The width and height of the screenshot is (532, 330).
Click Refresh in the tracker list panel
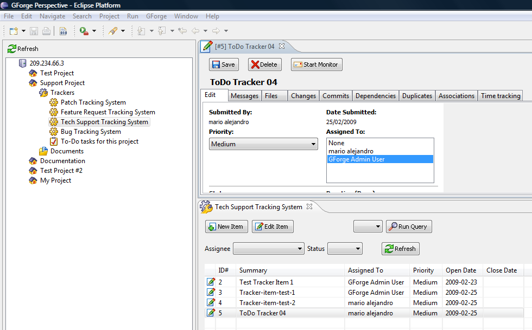(401, 249)
